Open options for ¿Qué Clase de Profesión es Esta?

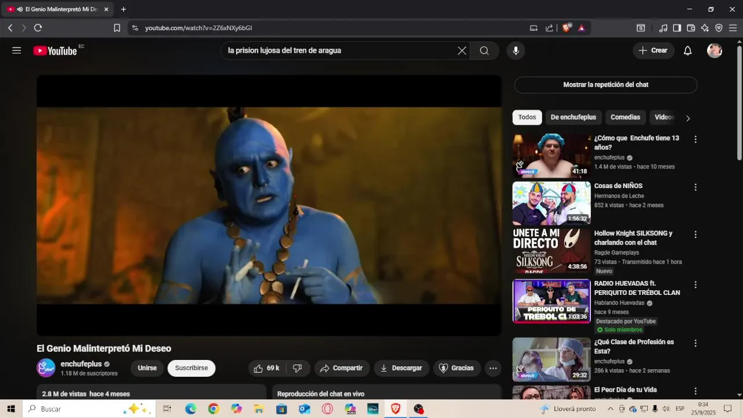coord(695,343)
